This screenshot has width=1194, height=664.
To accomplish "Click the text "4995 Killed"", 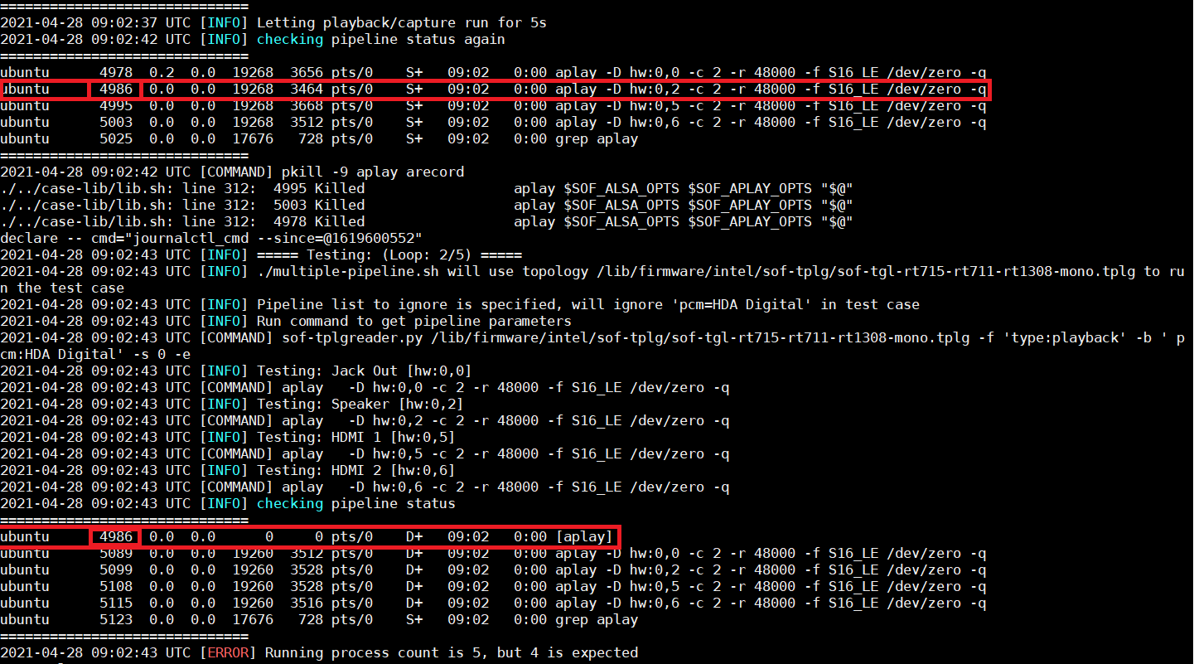I will 319,189.
